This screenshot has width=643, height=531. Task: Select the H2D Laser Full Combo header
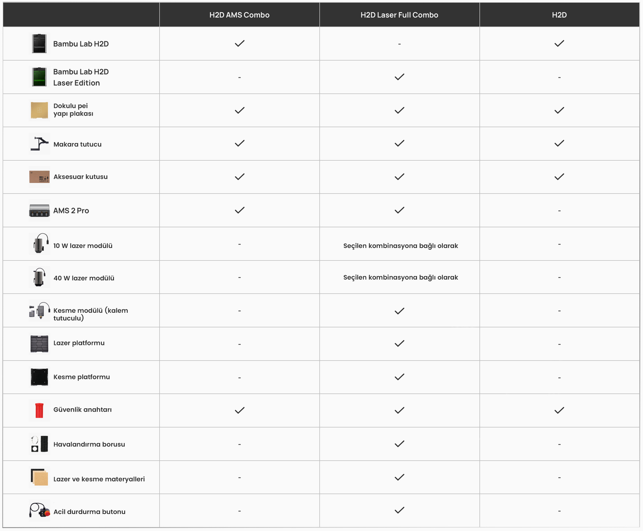point(399,15)
